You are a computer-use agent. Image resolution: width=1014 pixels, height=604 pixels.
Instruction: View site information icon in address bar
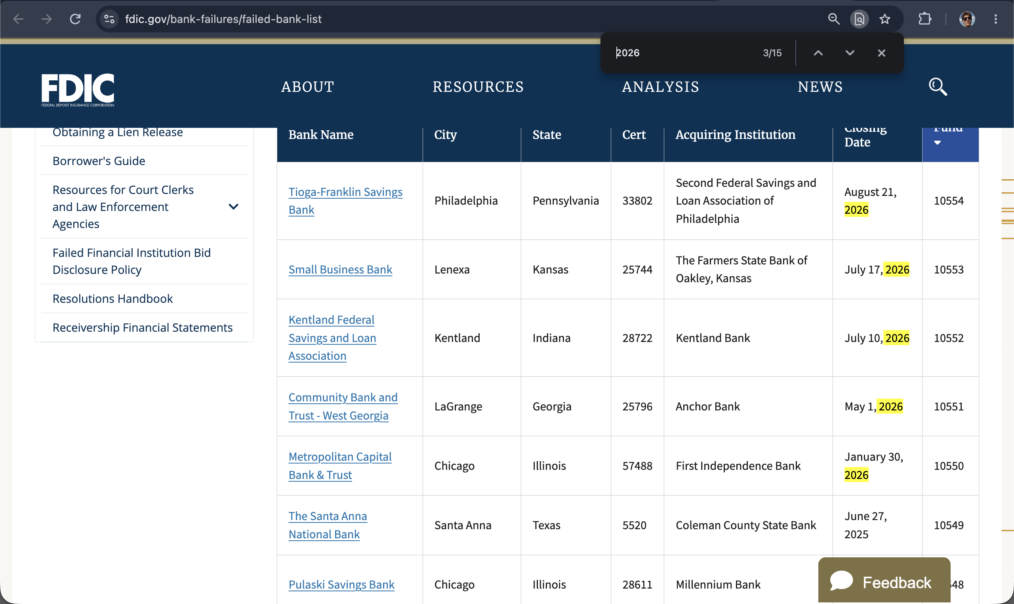click(x=109, y=19)
